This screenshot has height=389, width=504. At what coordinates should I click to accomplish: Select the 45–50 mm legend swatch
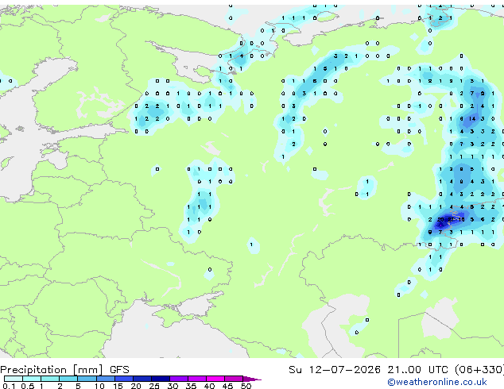point(234,379)
